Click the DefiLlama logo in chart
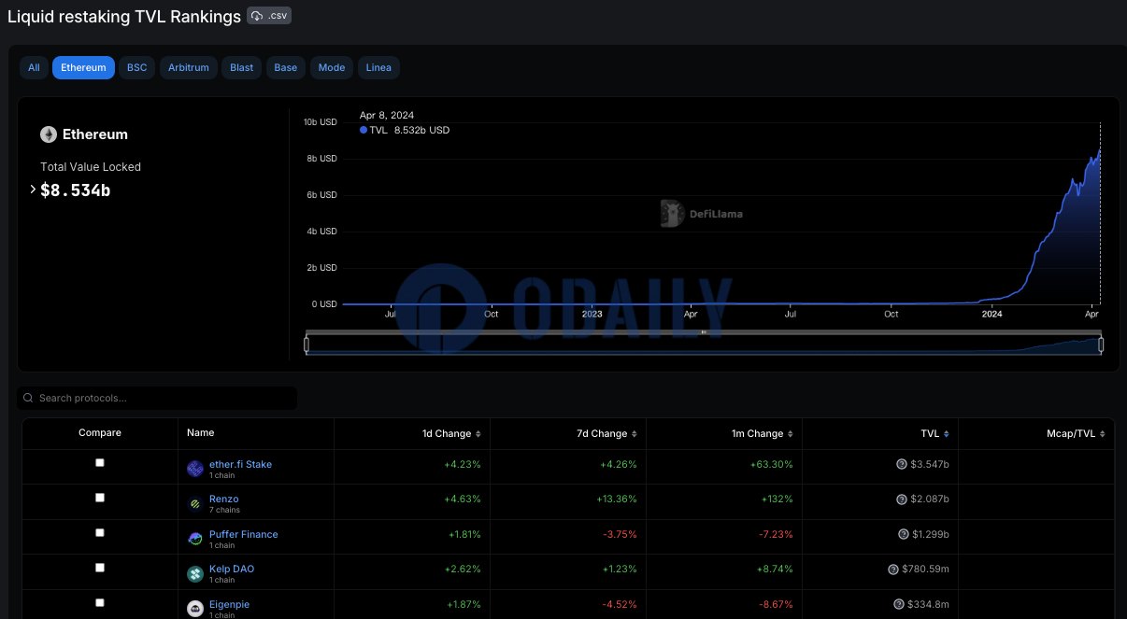Image resolution: width=1127 pixels, height=619 pixels. (701, 214)
